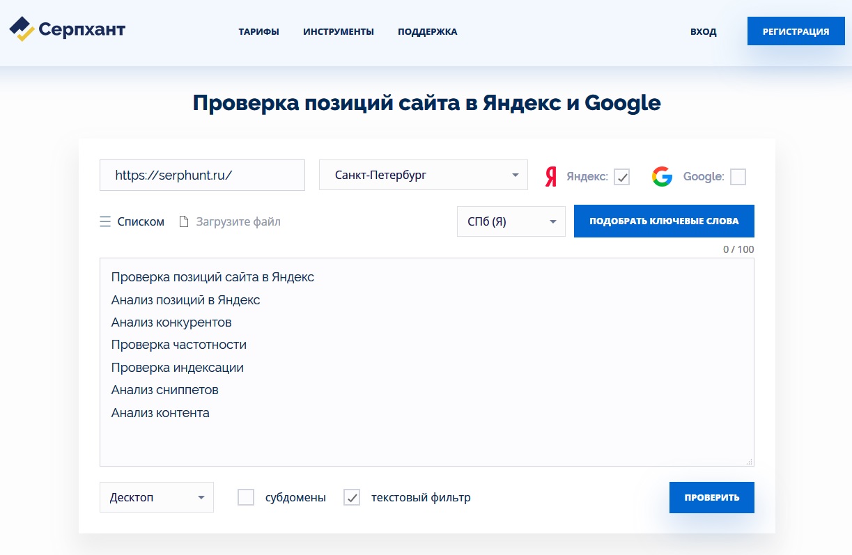Viewport: 852px width, 555px height.
Task: Click the file icon beside Загрузите файл
Action: (184, 221)
